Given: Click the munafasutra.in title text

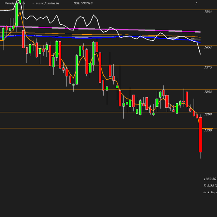Looking at the screenshot, I should point(47,3).
